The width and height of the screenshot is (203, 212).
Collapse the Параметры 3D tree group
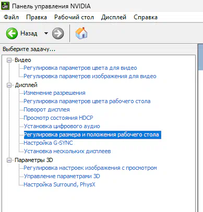point(9,160)
